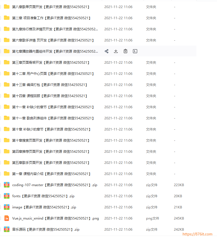Click 文件夹 type cell of 第二章 项目准备工作
The width and height of the screenshot is (217, 239).
[x=151, y=18]
